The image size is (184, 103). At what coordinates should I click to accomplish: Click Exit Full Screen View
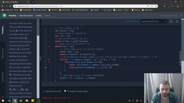coord(168,16)
